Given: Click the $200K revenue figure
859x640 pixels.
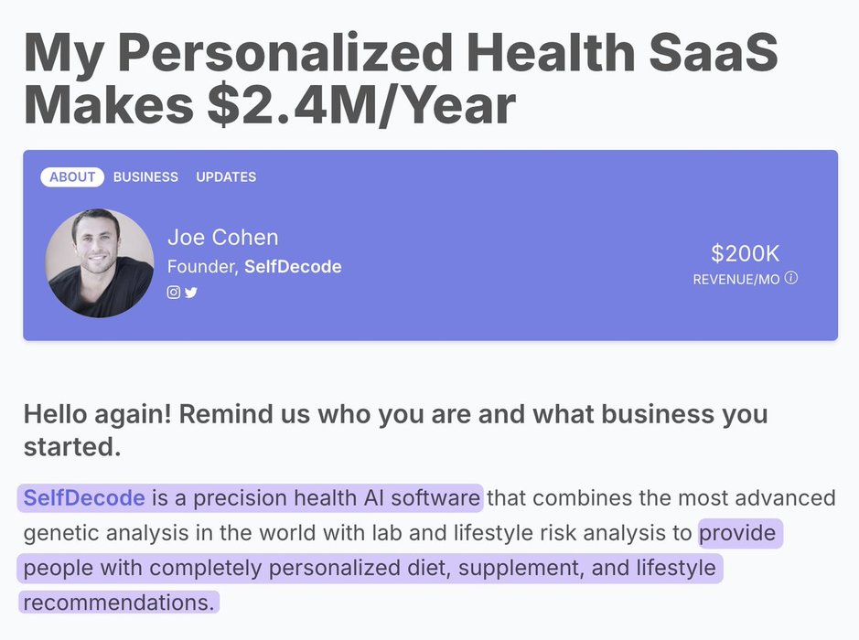Looking at the screenshot, I should (745, 254).
